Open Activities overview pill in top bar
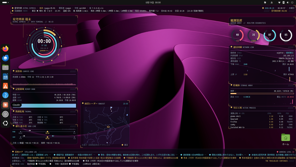This screenshot has height=167, width=296. tap(5, 3)
